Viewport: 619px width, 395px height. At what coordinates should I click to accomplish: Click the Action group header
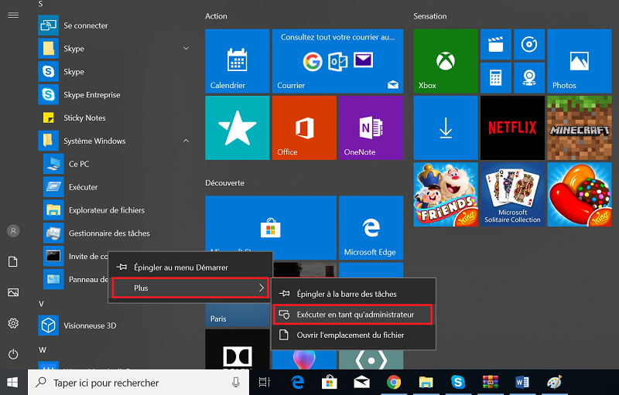point(216,16)
